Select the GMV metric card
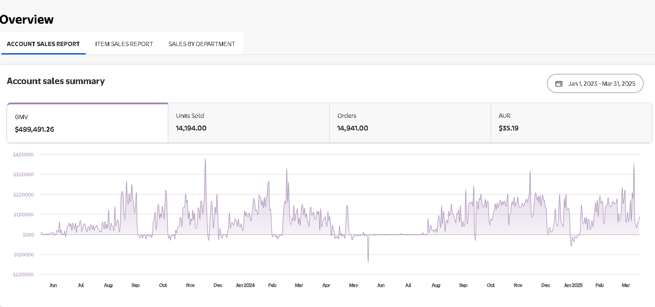 click(87, 123)
